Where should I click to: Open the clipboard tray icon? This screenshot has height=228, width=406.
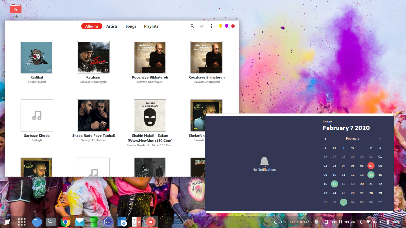pyautogui.click(x=326, y=222)
